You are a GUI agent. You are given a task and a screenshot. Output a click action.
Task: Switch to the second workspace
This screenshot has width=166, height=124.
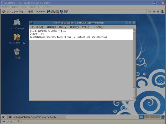(147, 117)
